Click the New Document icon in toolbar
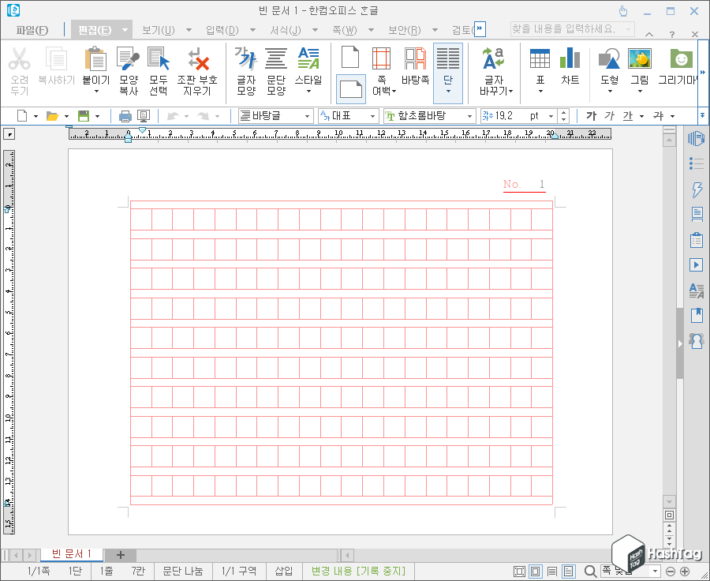Screen dimensions: 710x581 (x=22, y=116)
